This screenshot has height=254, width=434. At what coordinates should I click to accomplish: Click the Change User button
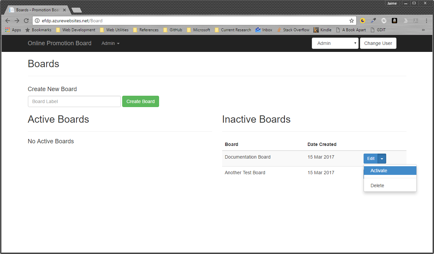pos(378,43)
